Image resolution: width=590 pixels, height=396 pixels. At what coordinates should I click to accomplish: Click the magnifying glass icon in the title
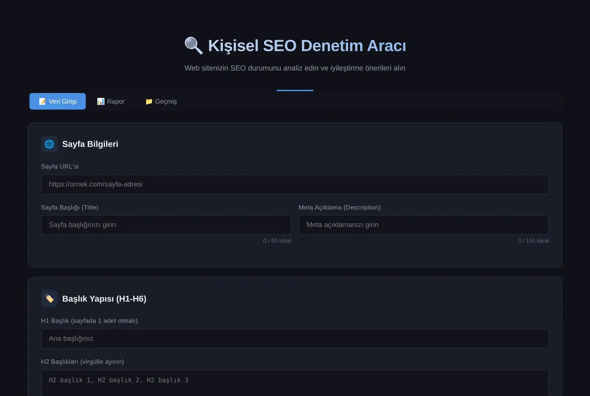pyautogui.click(x=194, y=46)
